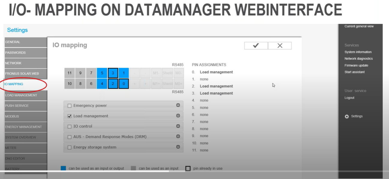Select blue pin 4
The width and height of the screenshot is (389, 179).
click(102, 84)
